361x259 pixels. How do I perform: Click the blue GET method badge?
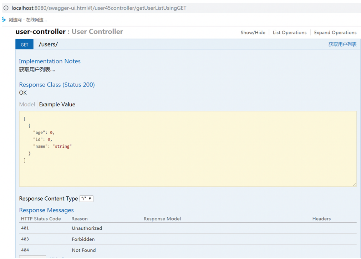tap(24, 44)
